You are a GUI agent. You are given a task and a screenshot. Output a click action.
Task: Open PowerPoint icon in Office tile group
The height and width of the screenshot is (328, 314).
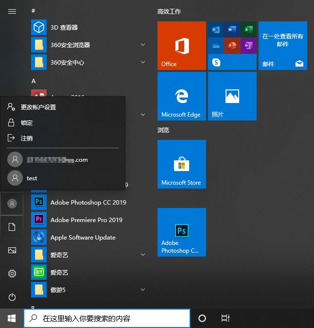232,45
